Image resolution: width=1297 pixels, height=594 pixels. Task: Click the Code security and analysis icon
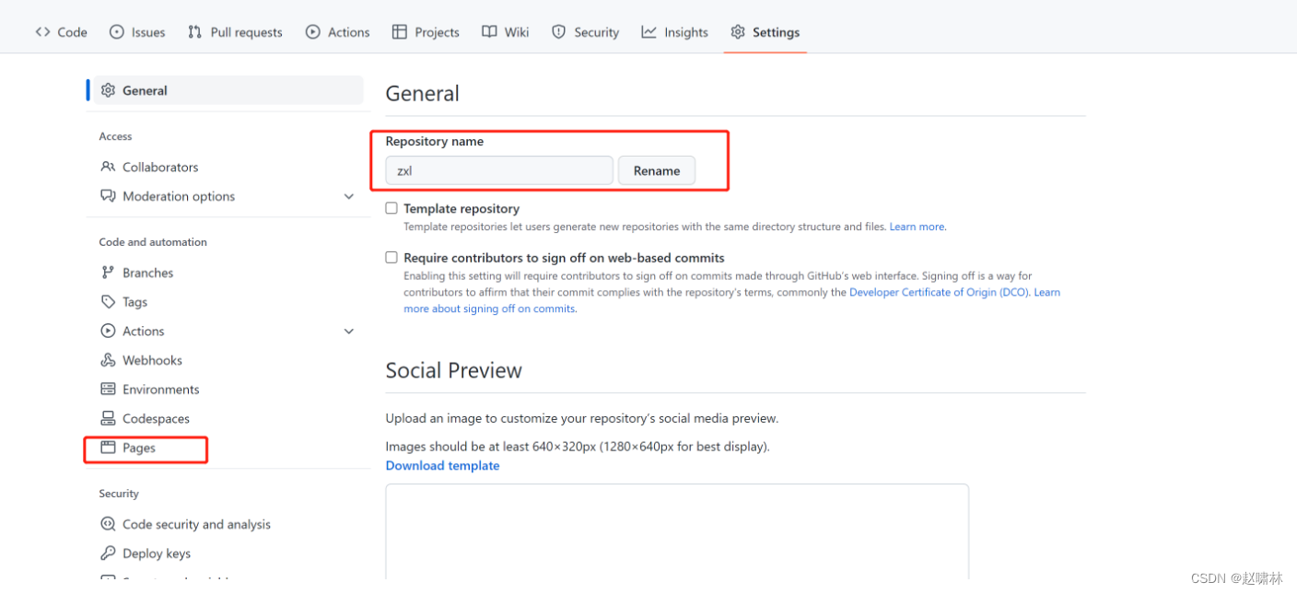point(108,524)
